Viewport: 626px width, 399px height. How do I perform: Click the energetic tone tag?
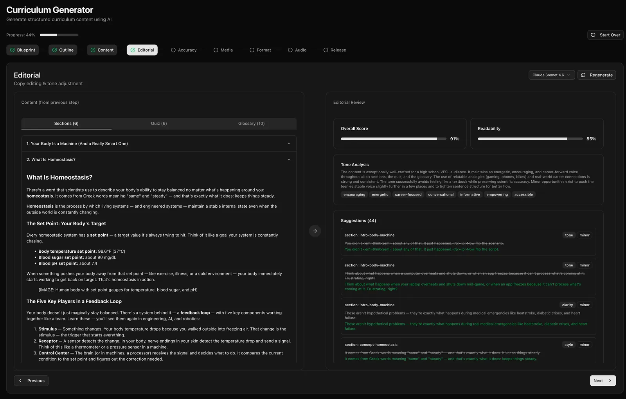coord(380,194)
